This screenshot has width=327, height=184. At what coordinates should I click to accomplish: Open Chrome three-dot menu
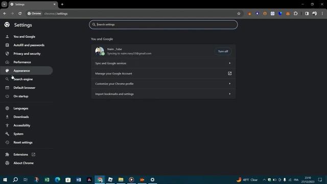[322, 14]
